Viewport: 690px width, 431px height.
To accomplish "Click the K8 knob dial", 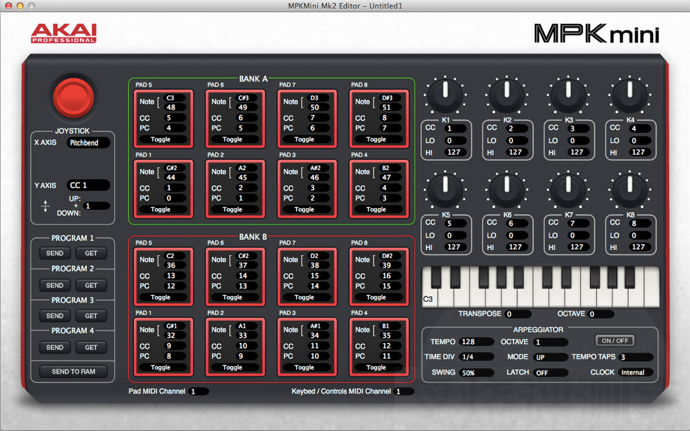I will pos(630,190).
